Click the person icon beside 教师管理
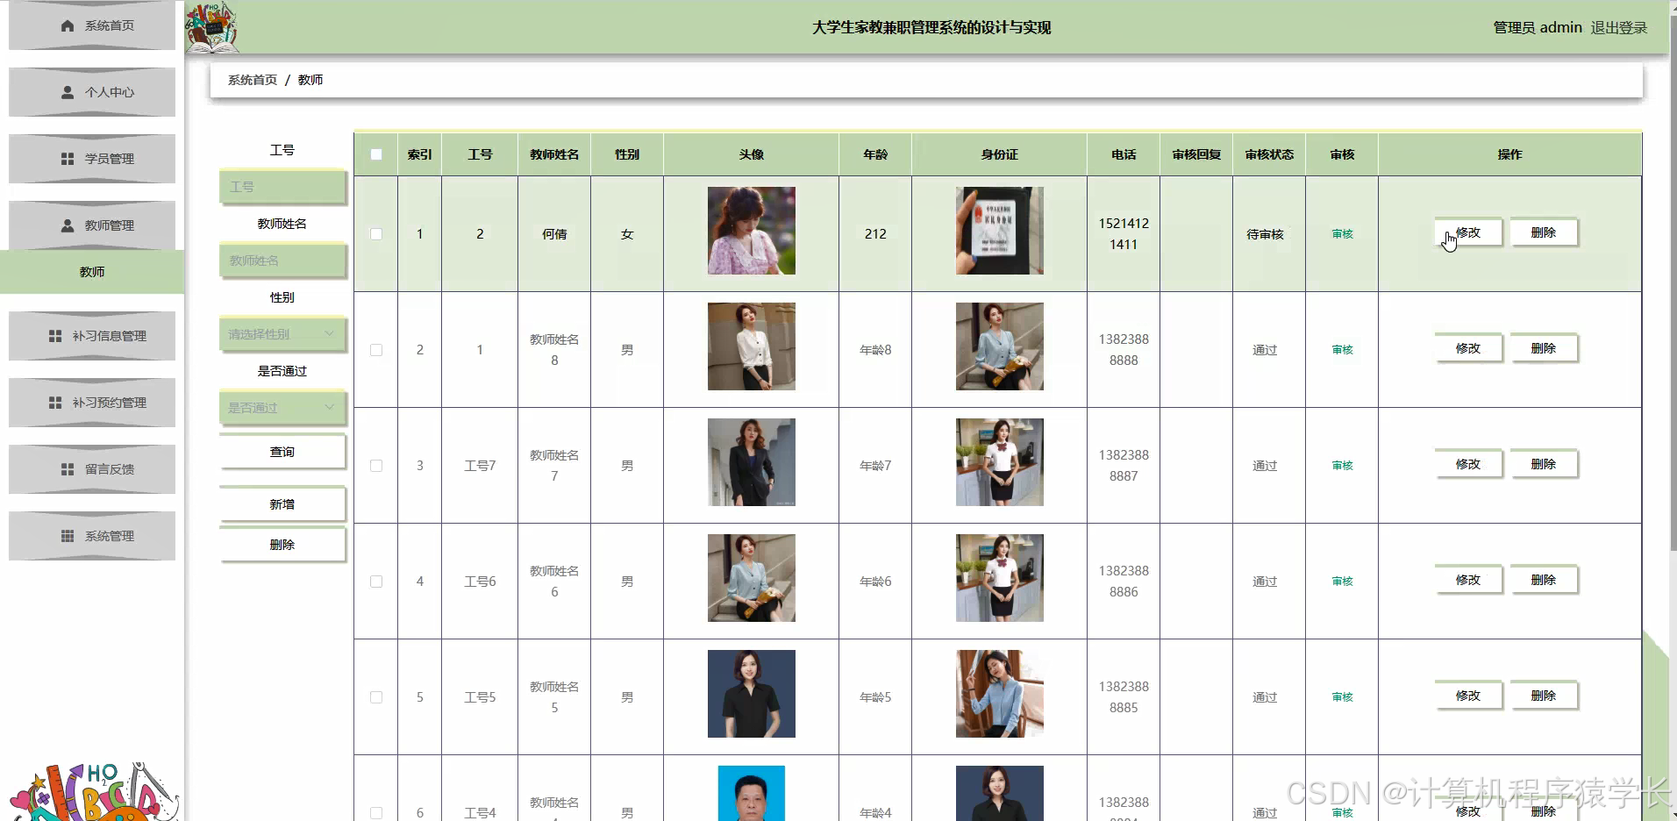 tap(68, 225)
